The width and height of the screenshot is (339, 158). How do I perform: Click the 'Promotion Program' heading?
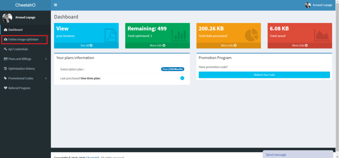click(215, 58)
